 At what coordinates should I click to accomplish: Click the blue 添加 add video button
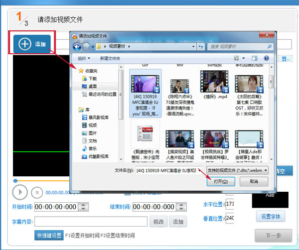click(x=32, y=44)
